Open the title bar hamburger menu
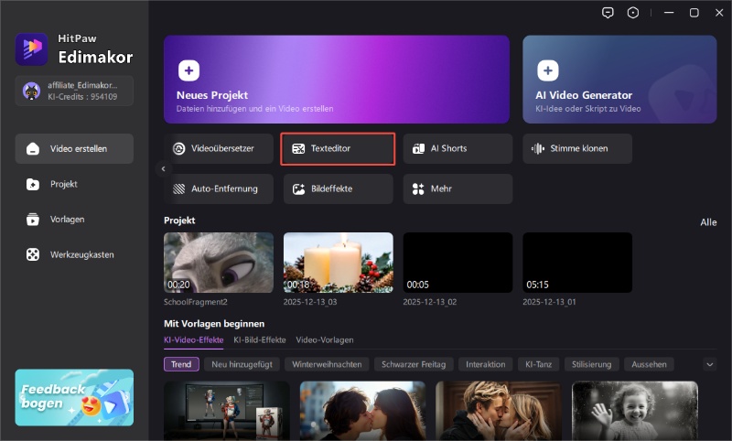This screenshot has width=732, height=441. 663,13
